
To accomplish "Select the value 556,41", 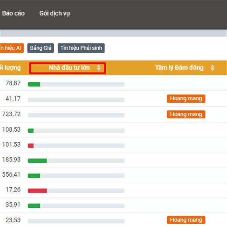I will (11, 174).
